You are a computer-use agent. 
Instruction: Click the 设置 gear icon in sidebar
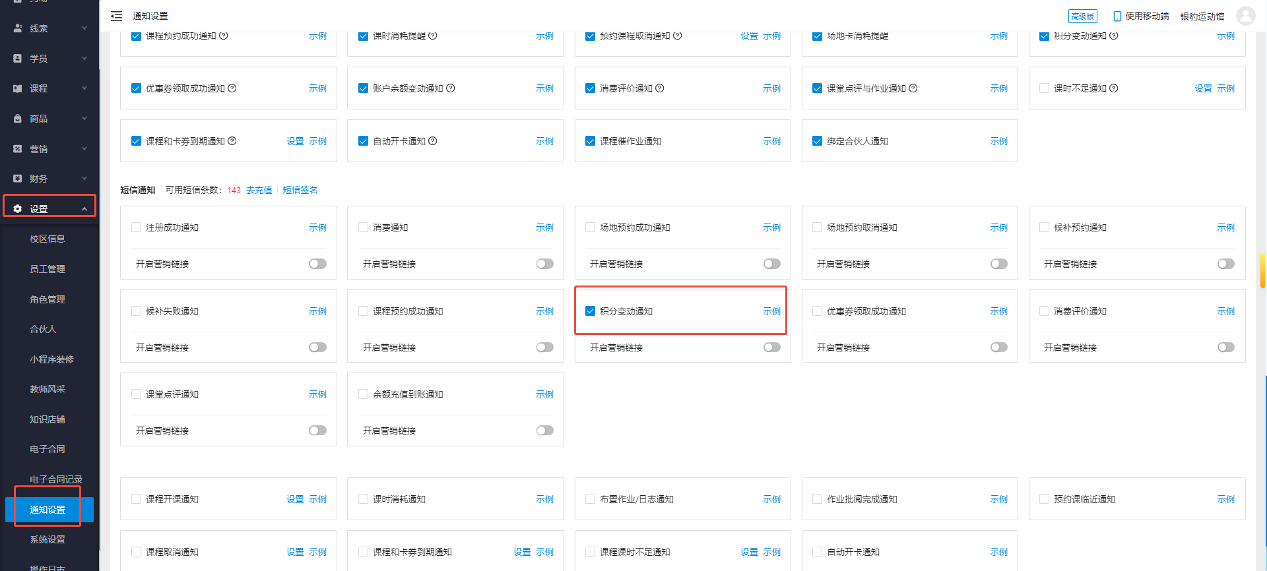[18, 209]
